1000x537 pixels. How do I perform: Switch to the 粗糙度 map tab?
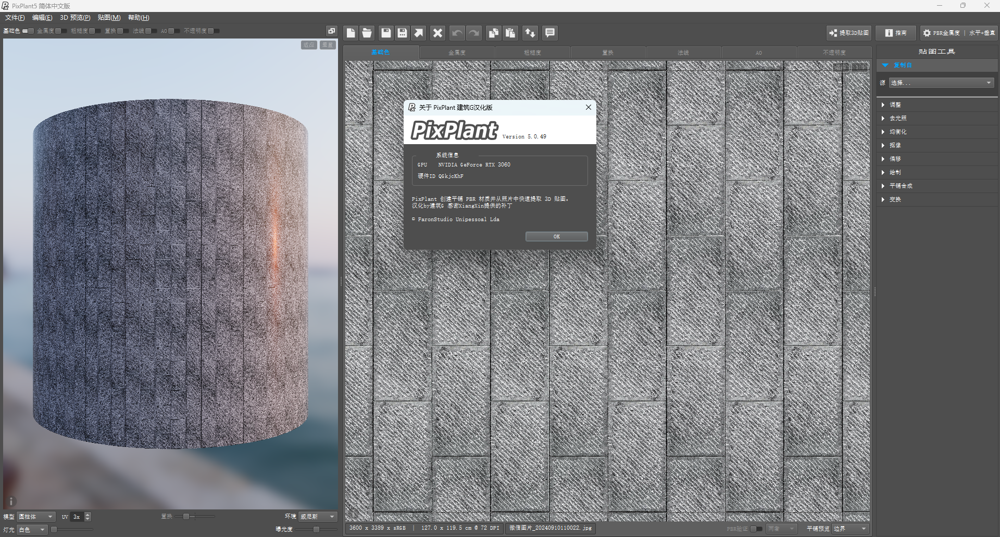tap(532, 53)
